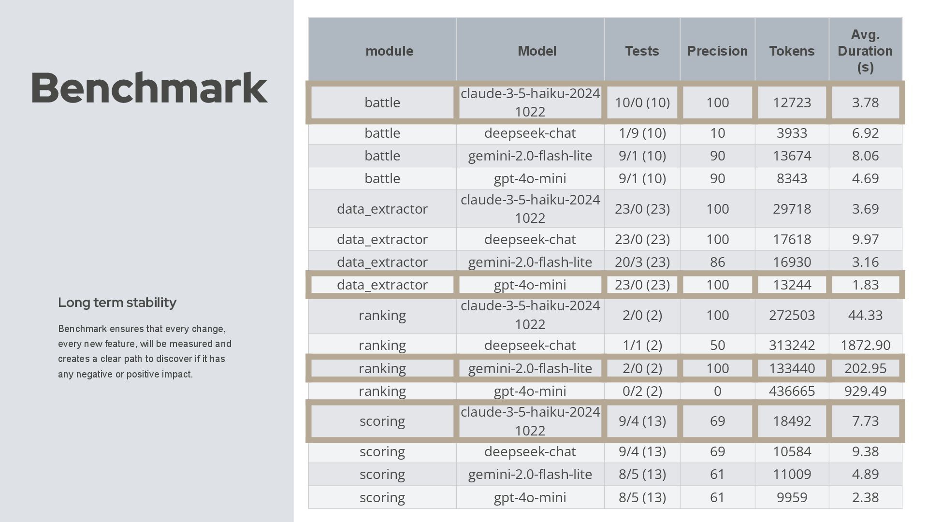Click the Tokens value "29718"
Screen dimensions: 928x522
(792, 209)
